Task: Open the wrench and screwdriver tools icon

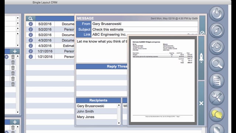Action: pos(216,98)
